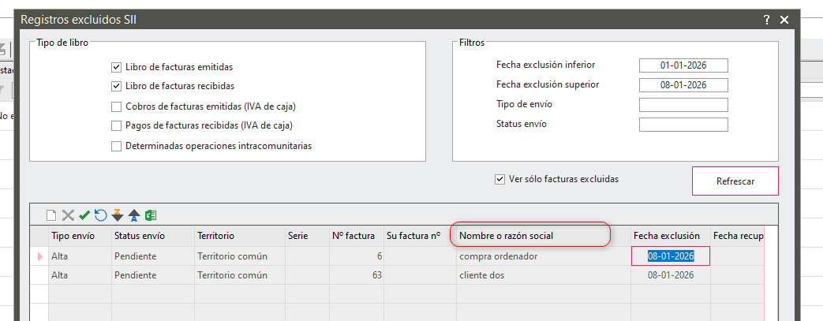The width and height of the screenshot is (823, 321).
Task: Click the Status envío filter field
Action: click(683, 125)
